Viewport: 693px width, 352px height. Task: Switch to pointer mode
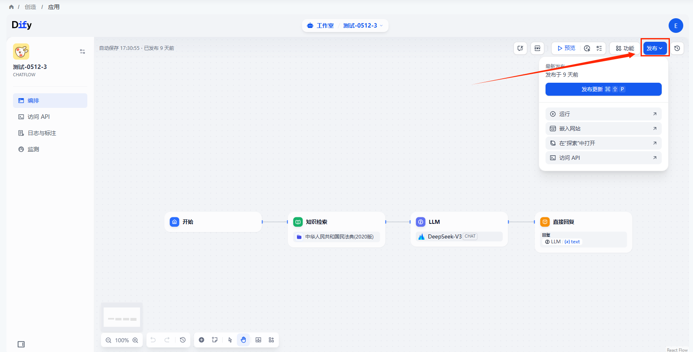click(x=230, y=340)
